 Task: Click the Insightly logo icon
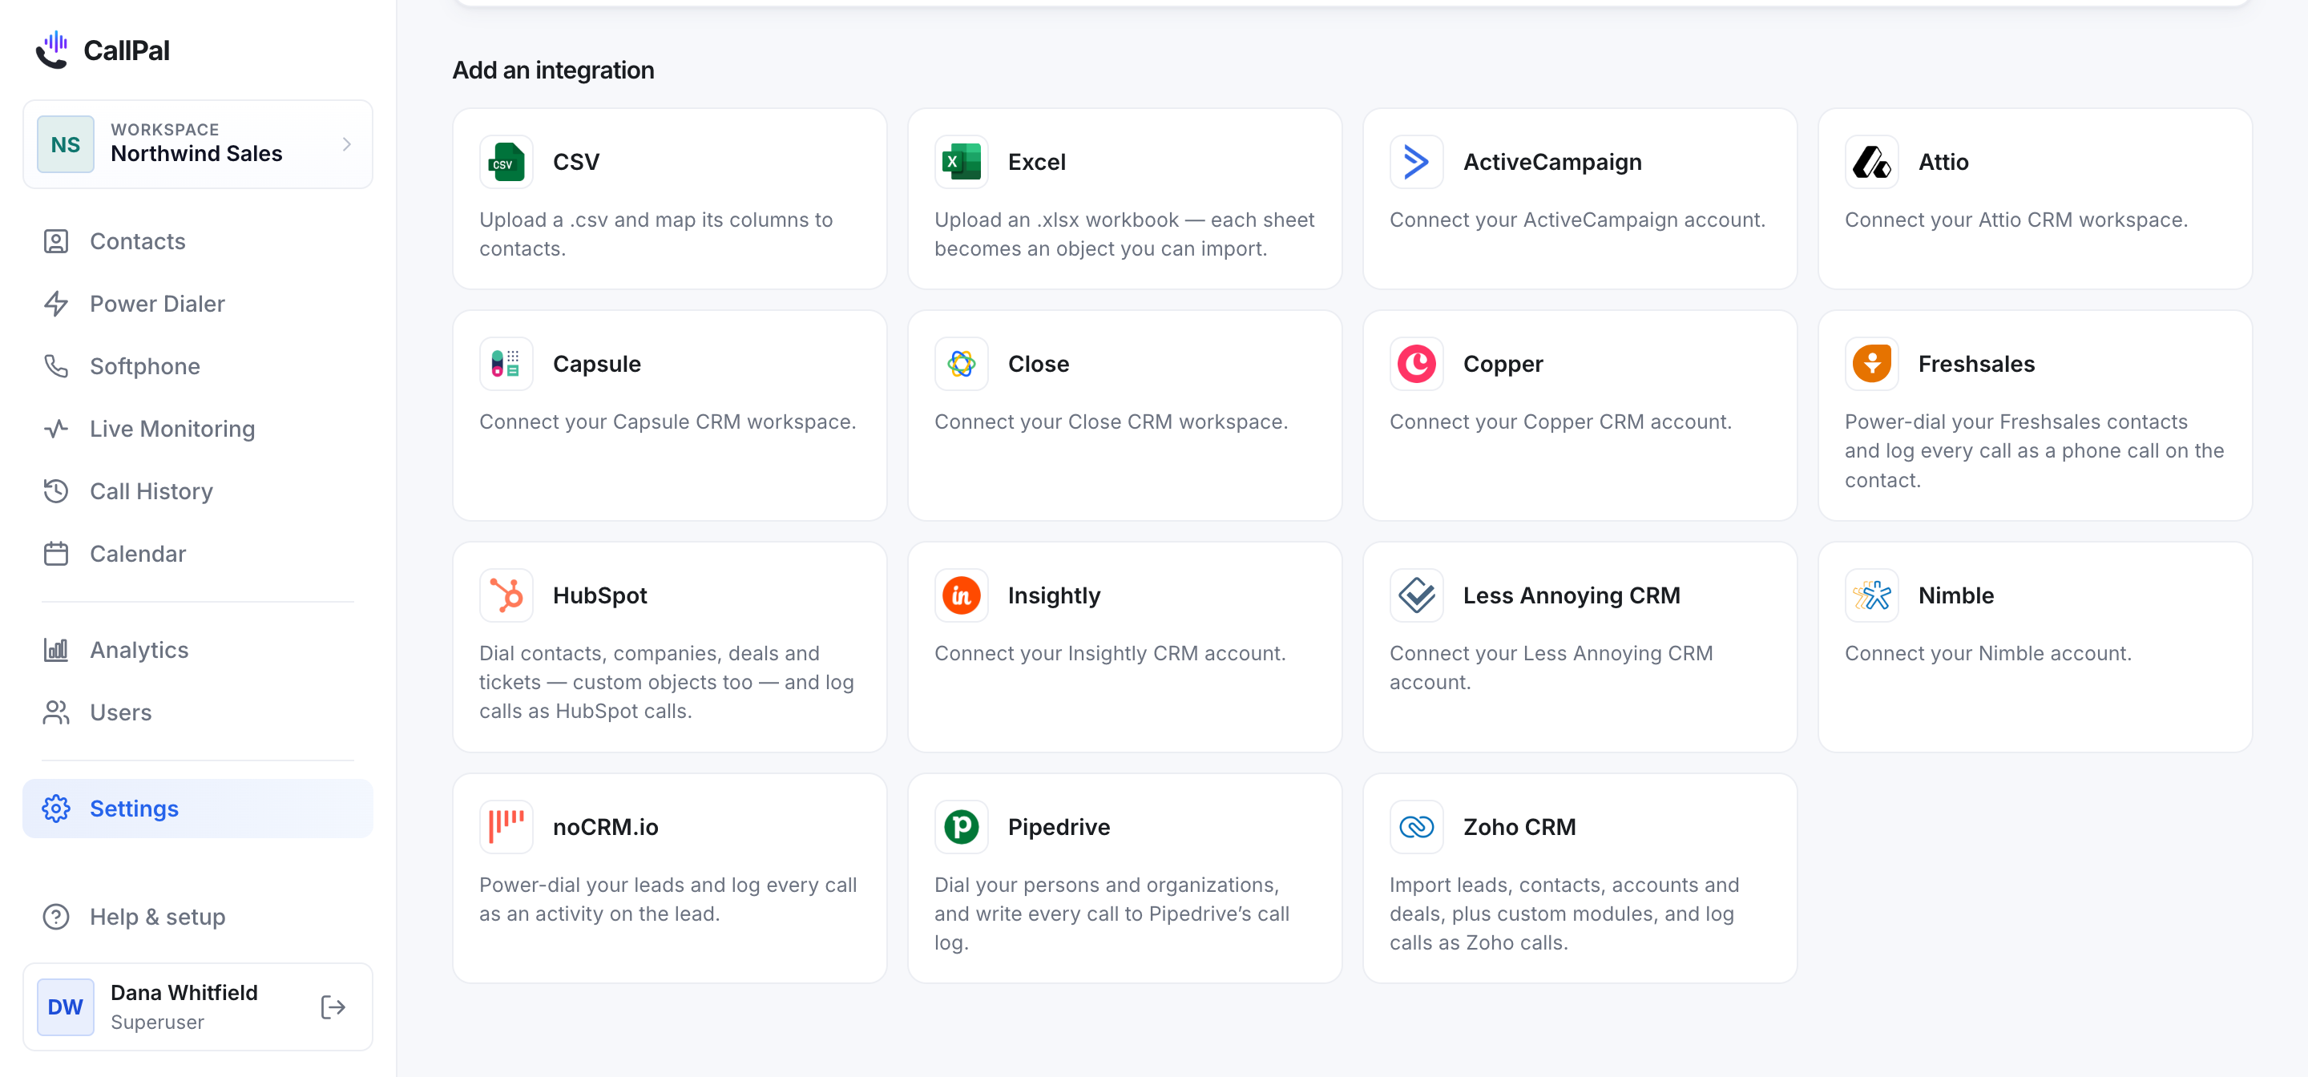(x=962, y=595)
